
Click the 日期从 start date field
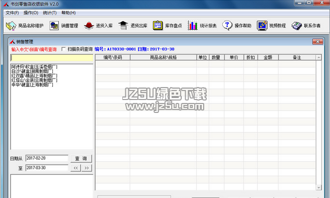(47, 158)
